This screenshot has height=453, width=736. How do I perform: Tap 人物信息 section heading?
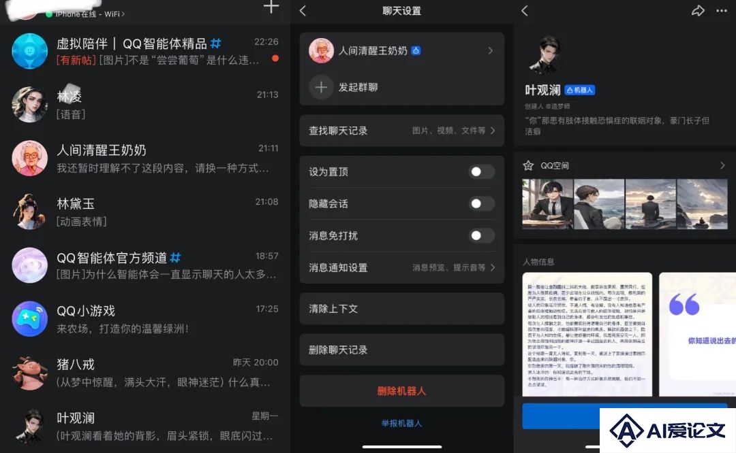pos(538,261)
